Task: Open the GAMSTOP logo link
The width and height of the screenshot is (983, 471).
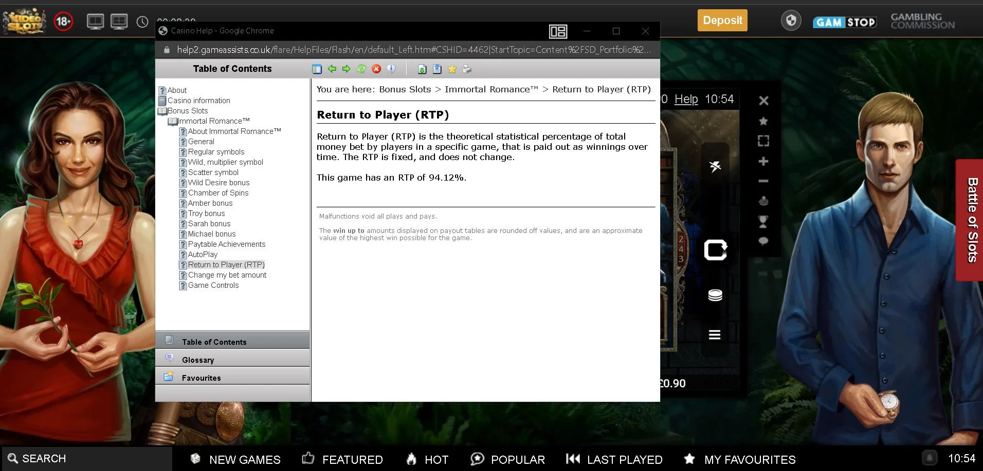Action: pyautogui.click(x=845, y=22)
